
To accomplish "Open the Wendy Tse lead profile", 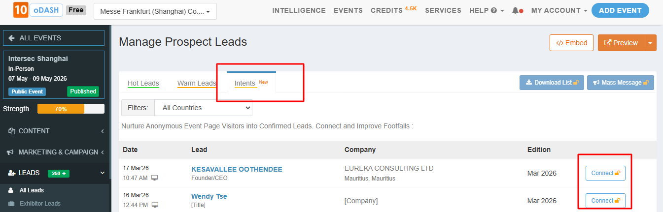I will pos(209,196).
